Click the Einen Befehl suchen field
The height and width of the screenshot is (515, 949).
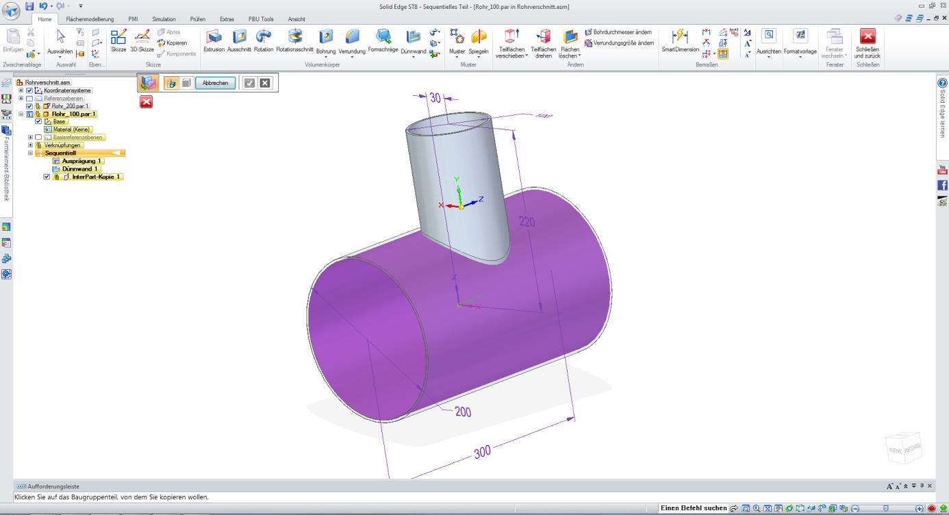coord(693,508)
